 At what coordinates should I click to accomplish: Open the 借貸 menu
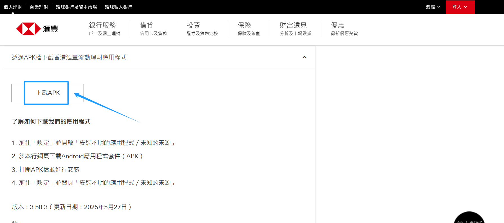[154, 29]
